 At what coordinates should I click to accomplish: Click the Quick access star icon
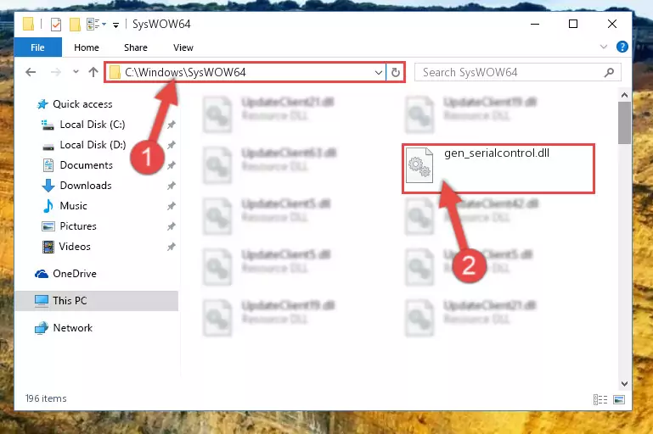[x=42, y=104]
